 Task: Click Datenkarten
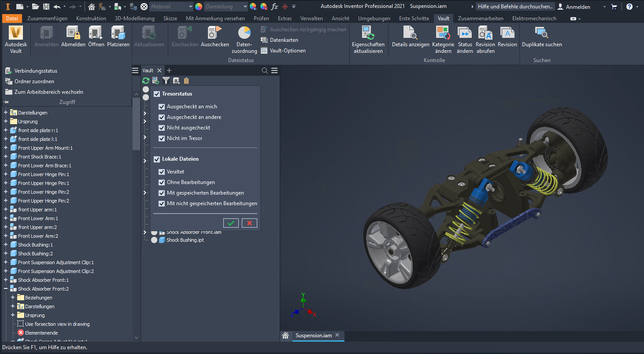coord(280,40)
